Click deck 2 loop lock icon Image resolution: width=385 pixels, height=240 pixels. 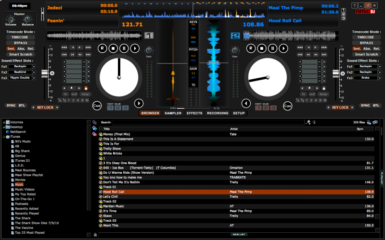324,88
